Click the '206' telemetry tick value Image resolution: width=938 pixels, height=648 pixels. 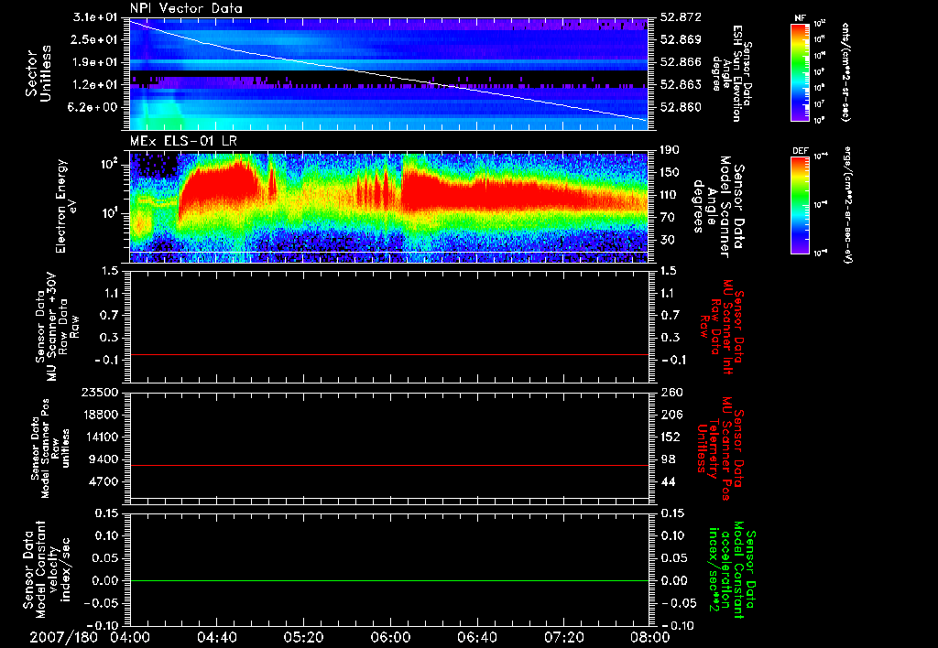click(671, 415)
